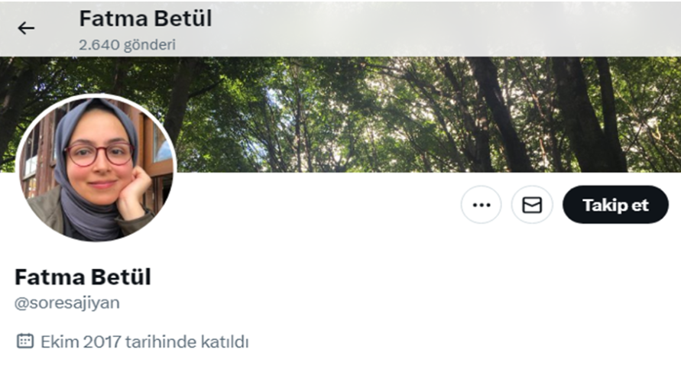Open Fatma Betül's circular profile photo
Viewport: 681px width, 366px height.
(x=96, y=168)
